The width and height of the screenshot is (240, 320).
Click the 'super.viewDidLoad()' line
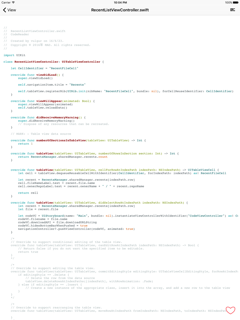pos(35,78)
